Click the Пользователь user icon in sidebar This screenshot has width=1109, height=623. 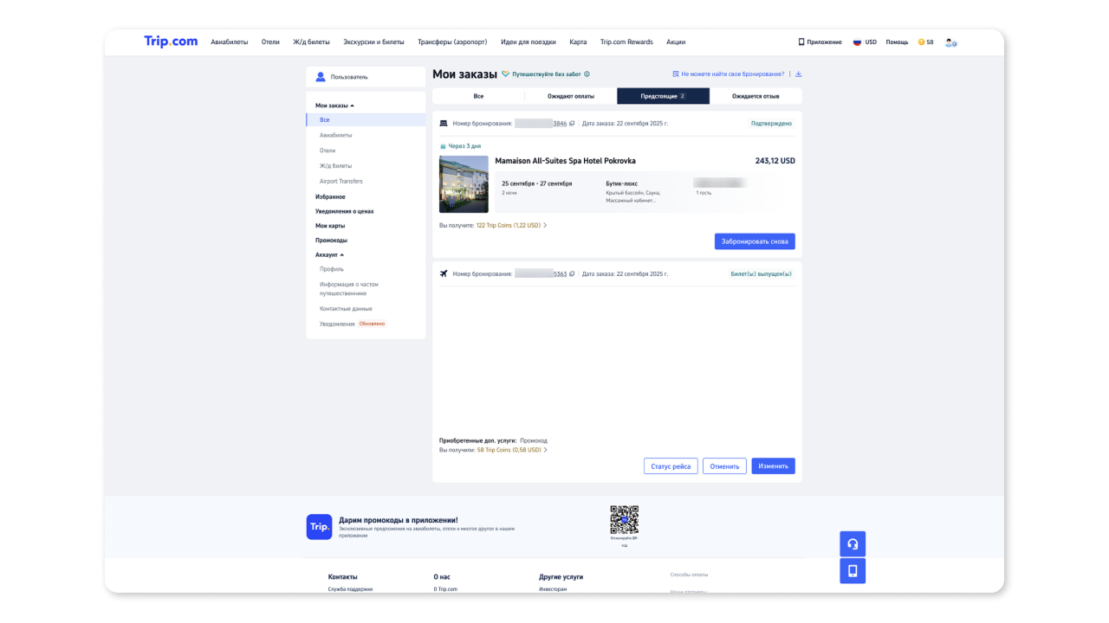click(x=321, y=77)
